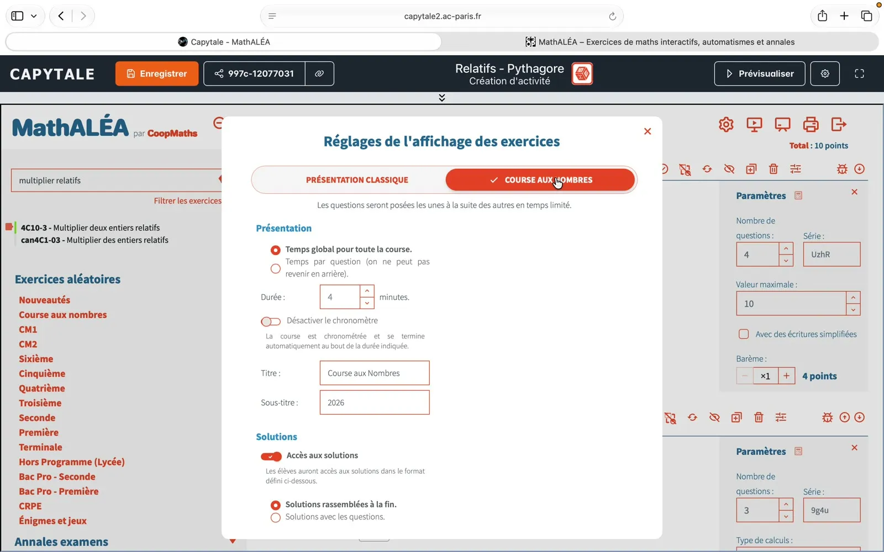Select 'Temps par question' option
The height and width of the screenshot is (552, 884).
[275, 269]
